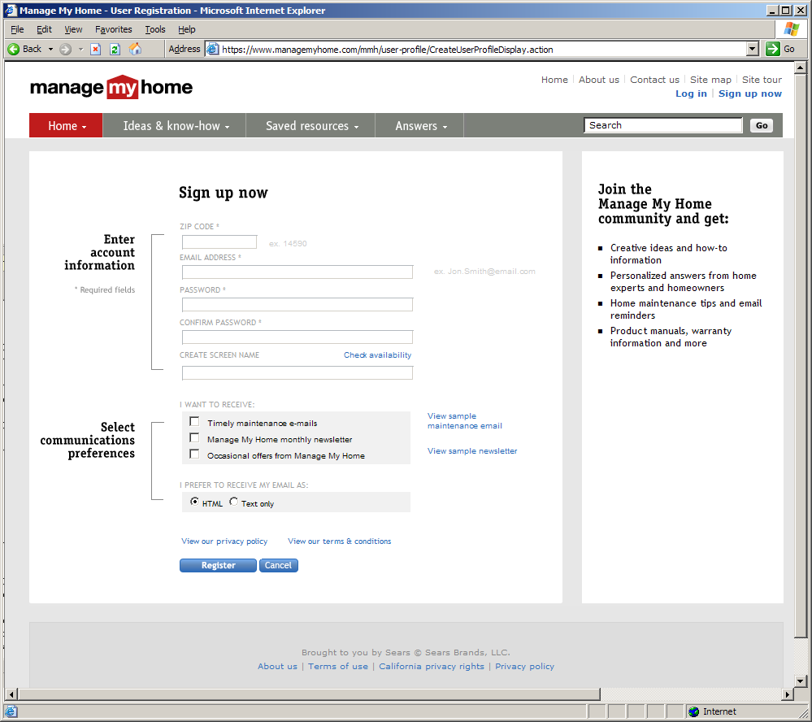Click the Windows flag logo icon

[792, 29]
